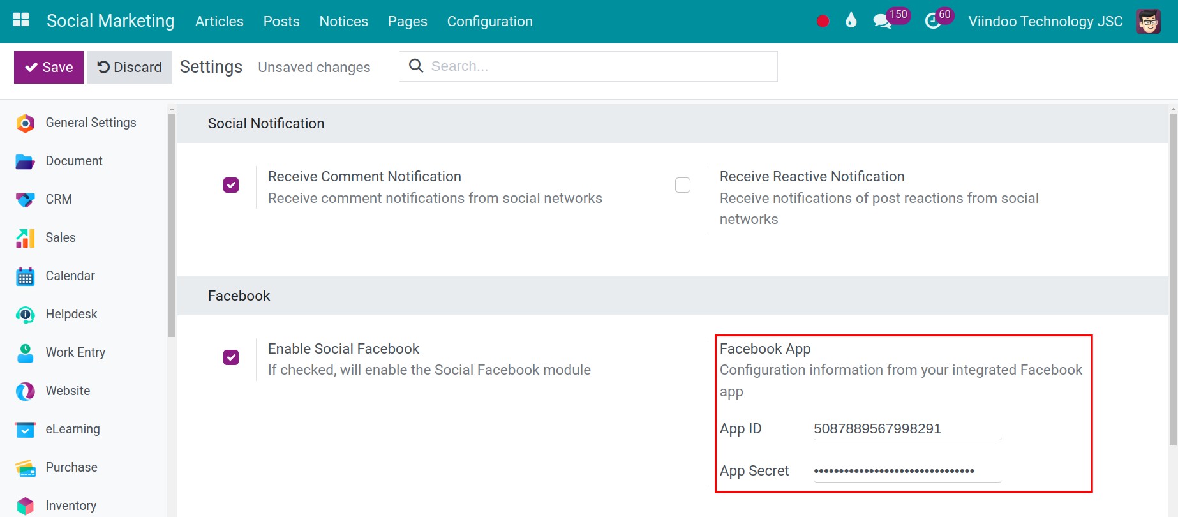Image resolution: width=1178 pixels, height=517 pixels.
Task: Click the red recording dot icon
Action: click(x=823, y=21)
